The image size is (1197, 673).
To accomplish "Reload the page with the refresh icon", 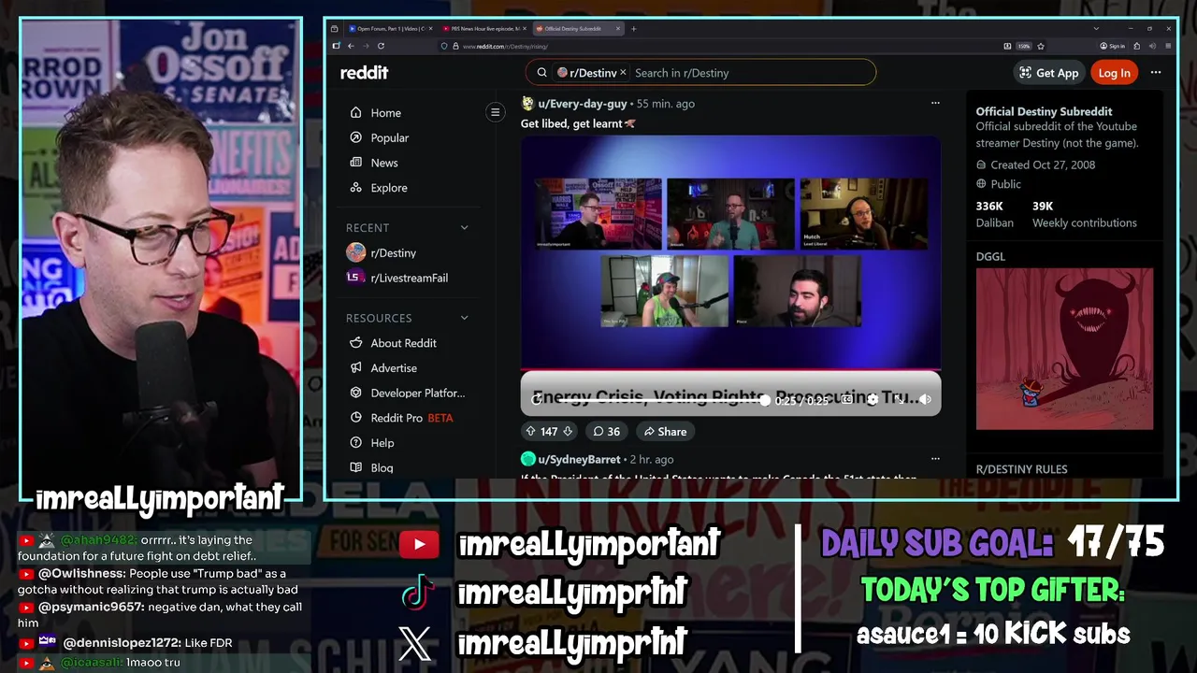I will coord(381,46).
